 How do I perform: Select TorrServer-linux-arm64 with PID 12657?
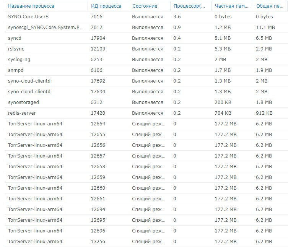pyautogui.click(x=35, y=156)
